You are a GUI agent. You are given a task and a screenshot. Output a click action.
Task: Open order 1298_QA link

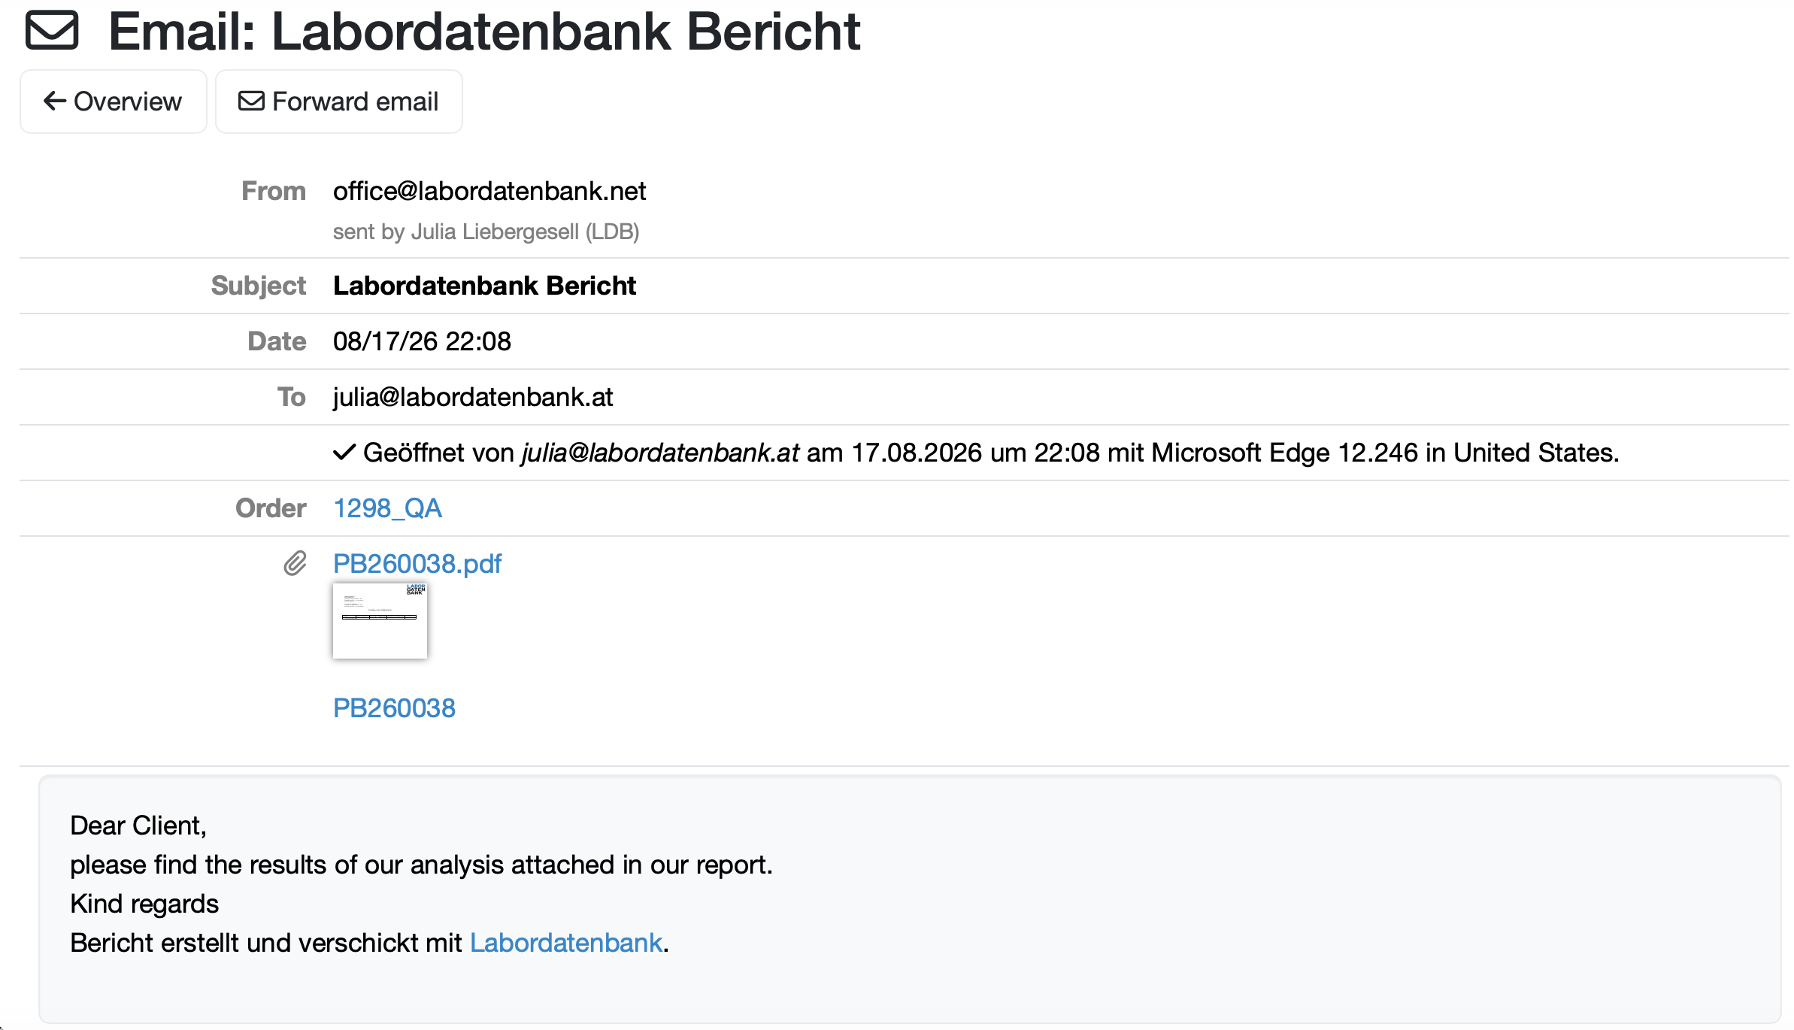pyautogui.click(x=387, y=508)
